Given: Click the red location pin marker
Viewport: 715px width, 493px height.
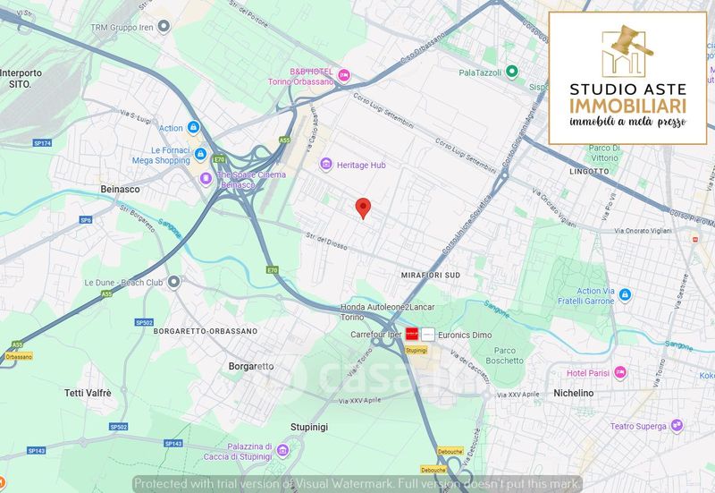Looking at the screenshot, I should [363, 208].
